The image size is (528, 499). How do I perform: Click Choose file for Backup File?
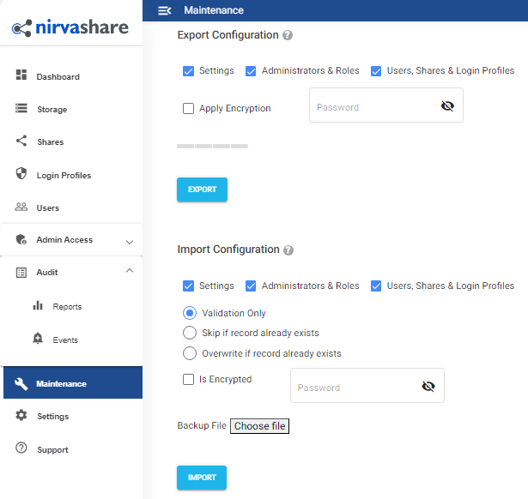259,426
